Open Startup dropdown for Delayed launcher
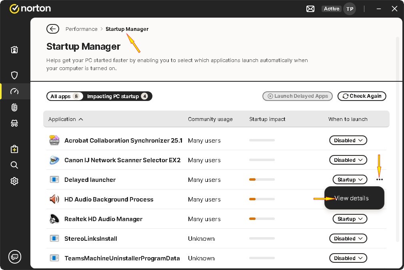 pyautogui.click(x=350, y=180)
